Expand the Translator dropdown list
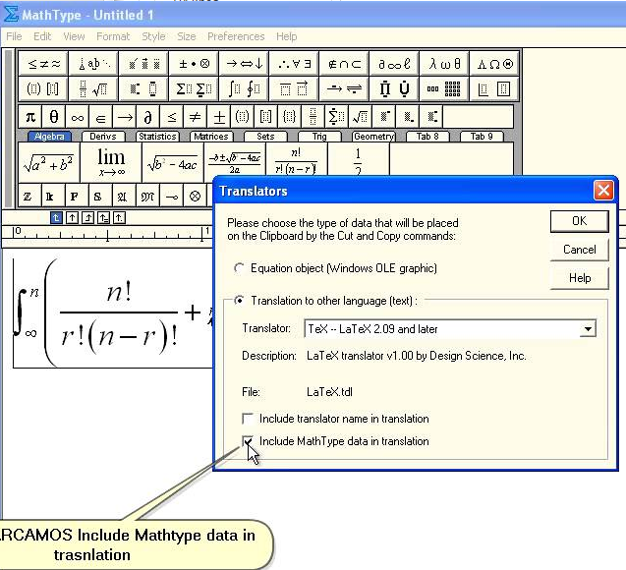Screen dimensions: 626x570 tap(588, 329)
